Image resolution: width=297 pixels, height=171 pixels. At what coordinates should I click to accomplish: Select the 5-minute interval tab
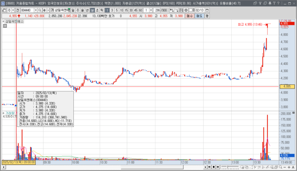[x=117, y=10]
